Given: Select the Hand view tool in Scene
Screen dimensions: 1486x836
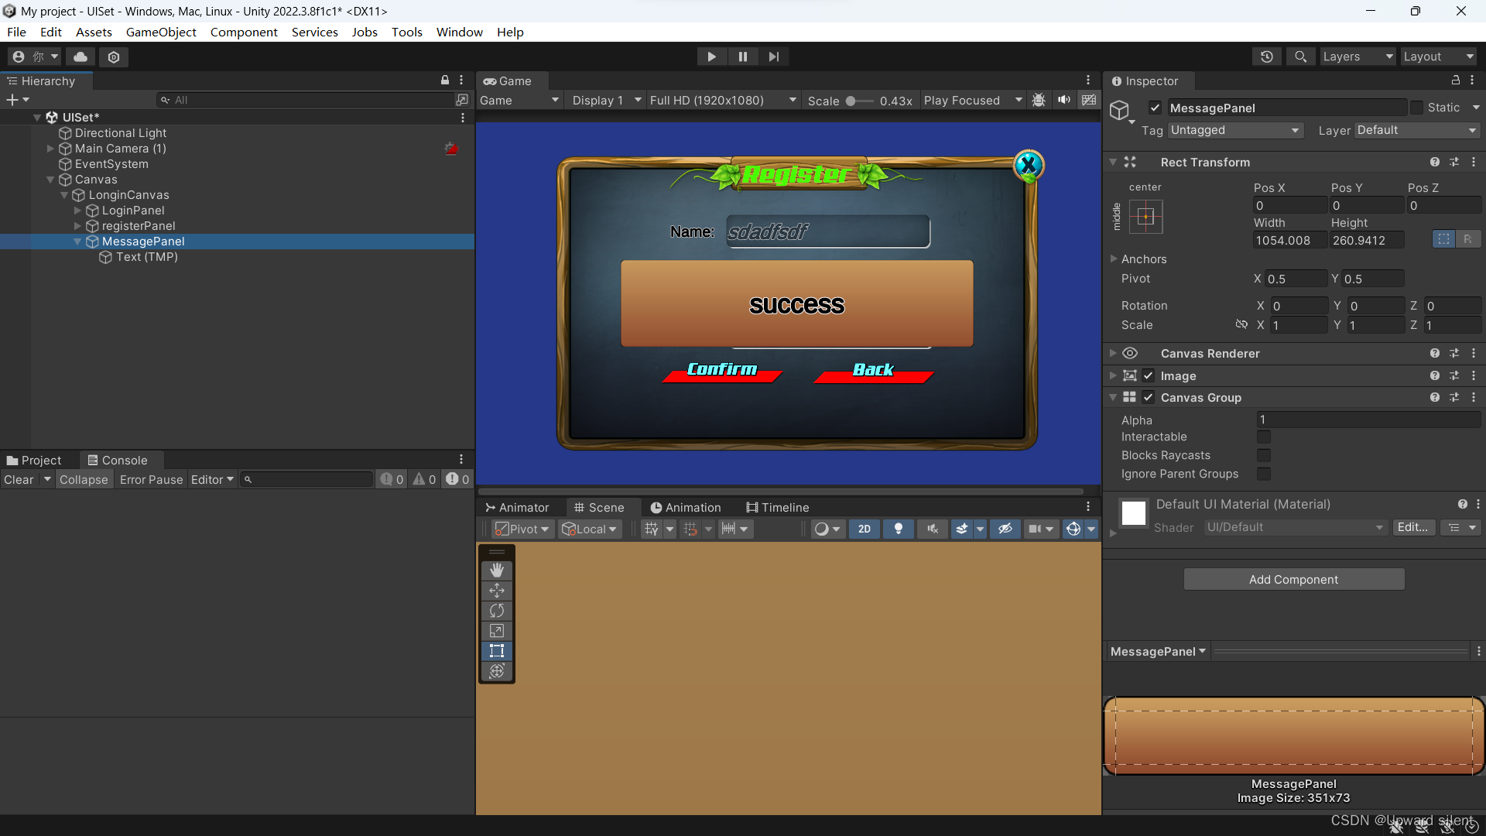Looking at the screenshot, I should coord(497,570).
